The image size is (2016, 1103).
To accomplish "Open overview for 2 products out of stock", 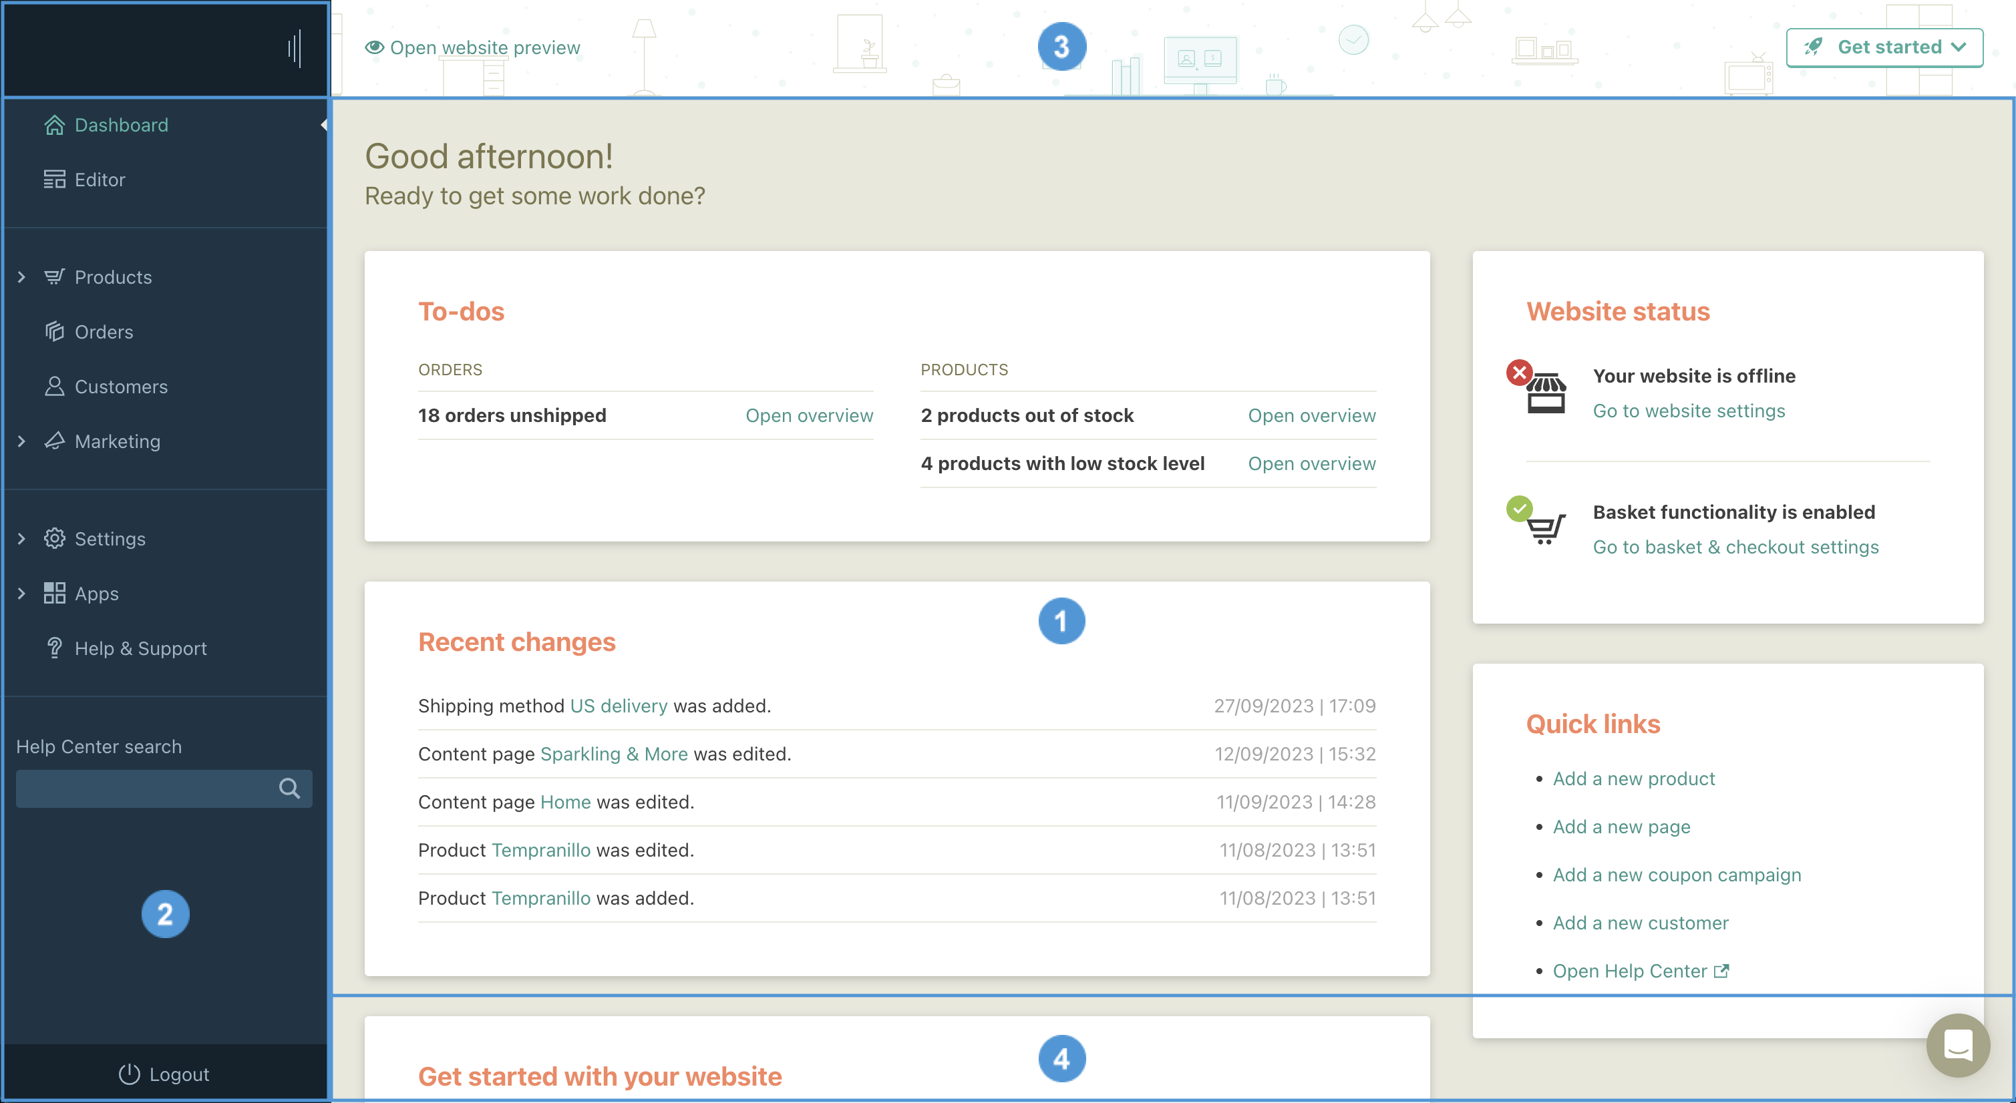I will [1312, 415].
